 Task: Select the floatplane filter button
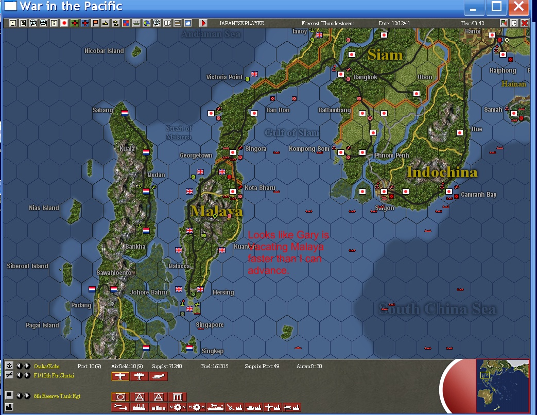[158, 377]
